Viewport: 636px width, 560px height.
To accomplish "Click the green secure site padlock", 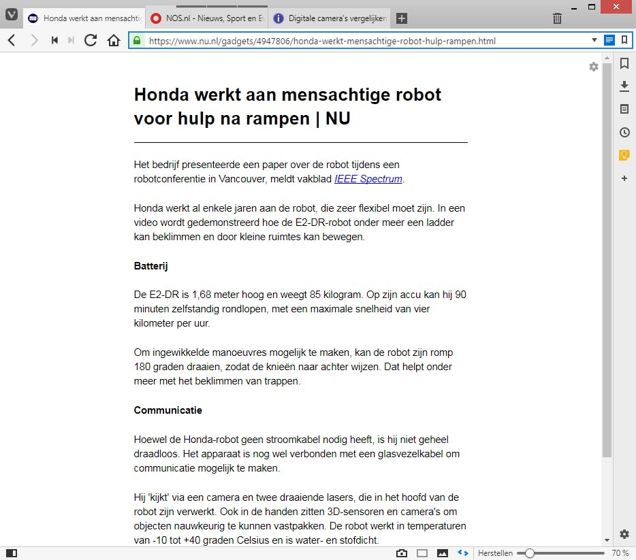I will coord(137,41).
